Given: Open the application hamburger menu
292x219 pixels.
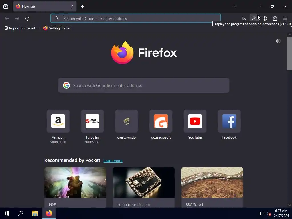Looking at the screenshot, I should click(x=285, y=18).
